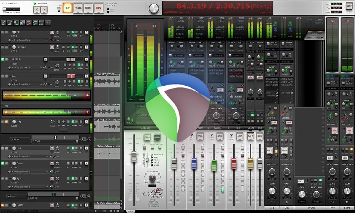Click the STOP transport button
355x213 pixels.
(x=88, y=8)
